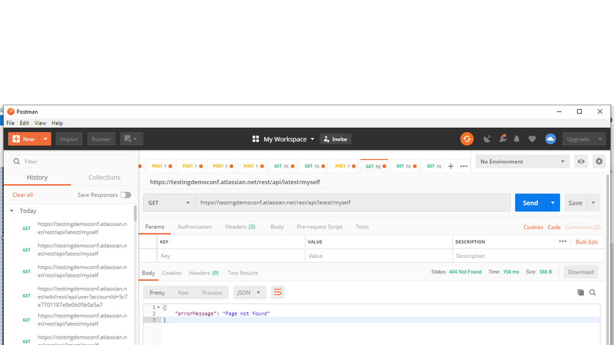This screenshot has height=345, width=614.
Task: Click the blue Send button
Action: coord(530,203)
